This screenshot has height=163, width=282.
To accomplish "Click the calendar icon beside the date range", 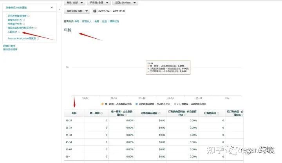I will (x=95, y=11).
